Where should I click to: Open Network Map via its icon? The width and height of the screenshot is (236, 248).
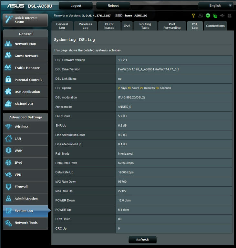point(8,44)
